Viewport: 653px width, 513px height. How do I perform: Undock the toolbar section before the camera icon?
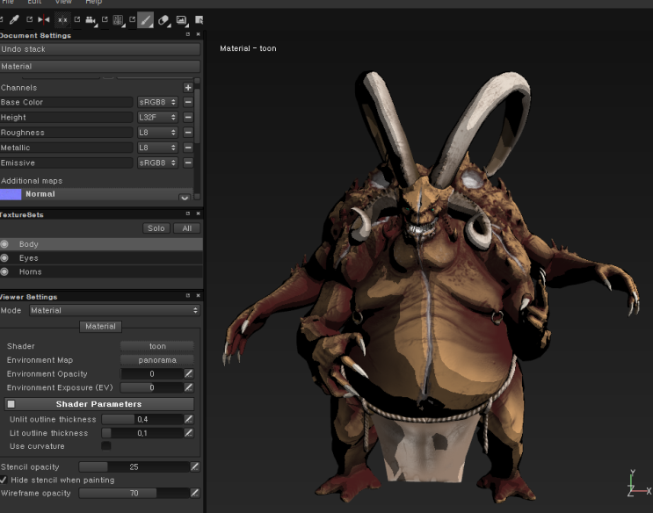pyautogui.click(x=77, y=19)
